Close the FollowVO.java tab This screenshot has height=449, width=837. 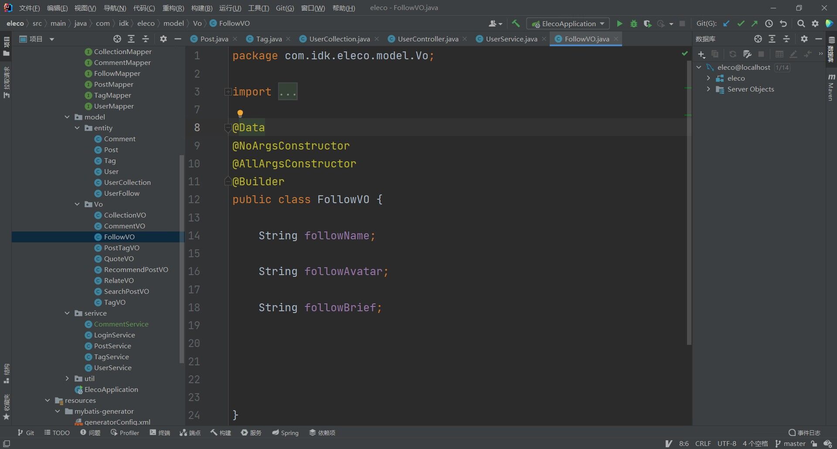point(616,39)
